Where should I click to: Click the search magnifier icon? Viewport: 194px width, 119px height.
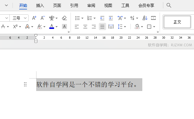pos(169,5)
